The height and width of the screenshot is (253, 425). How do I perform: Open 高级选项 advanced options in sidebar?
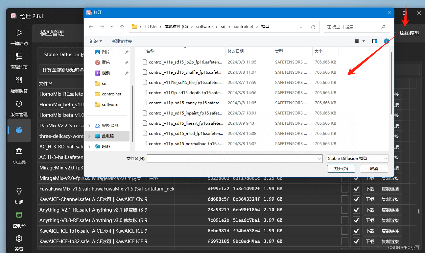coord(19,61)
